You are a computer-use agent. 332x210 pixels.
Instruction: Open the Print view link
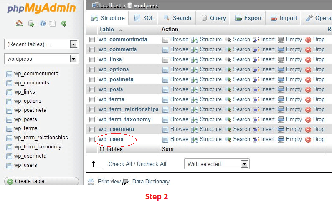click(109, 182)
